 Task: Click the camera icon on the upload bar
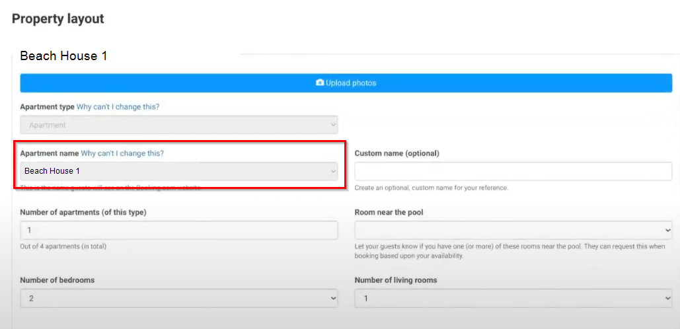coord(320,83)
